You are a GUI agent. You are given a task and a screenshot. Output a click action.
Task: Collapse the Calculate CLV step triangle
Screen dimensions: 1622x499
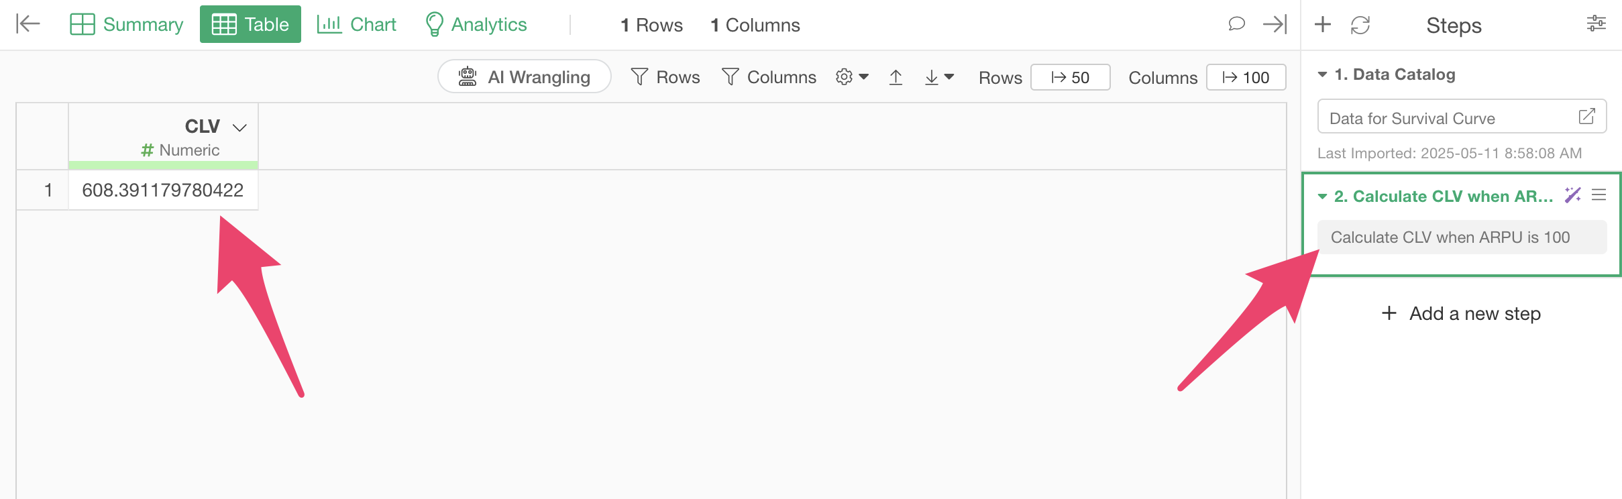[x=1322, y=197]
